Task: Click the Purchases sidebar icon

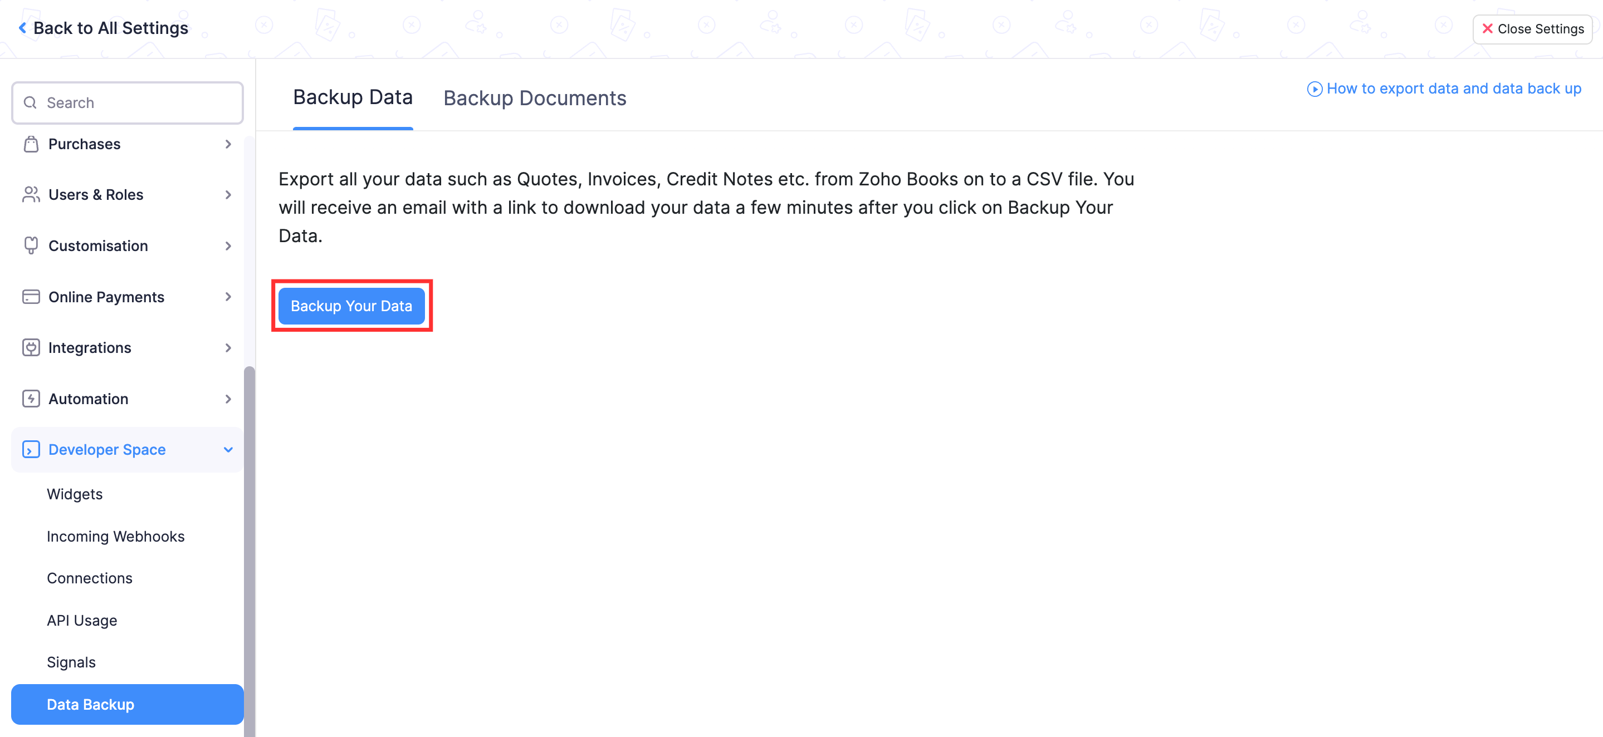Action: tap(31, 143)
